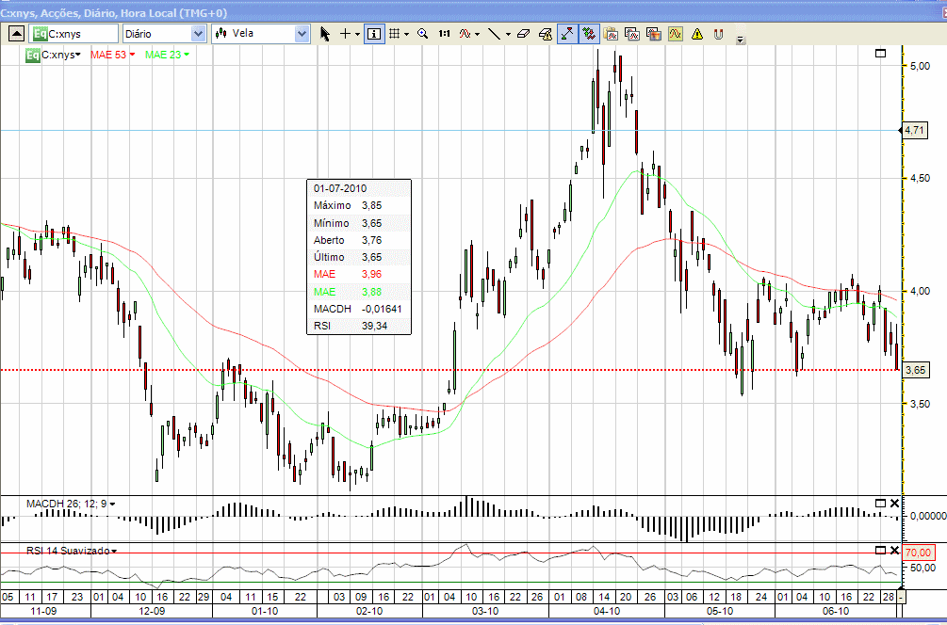Close the RSI indicator pane
The height and width of the screenshot is (625, 947).
pos(894,550)
